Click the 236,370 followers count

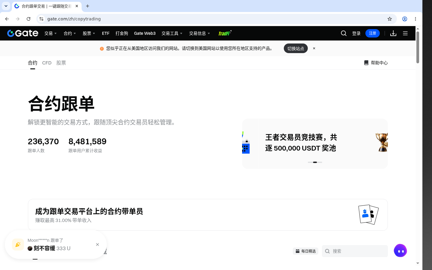(x=43, y=141)
